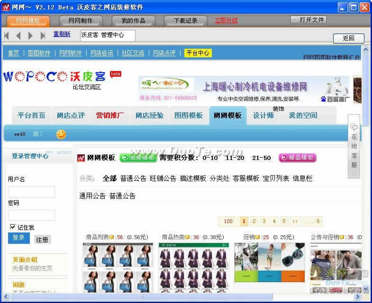Go to first page navigation arrow

click(7, 36)
